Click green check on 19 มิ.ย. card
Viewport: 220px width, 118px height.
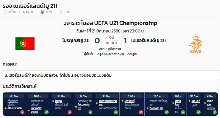point(46,112)
